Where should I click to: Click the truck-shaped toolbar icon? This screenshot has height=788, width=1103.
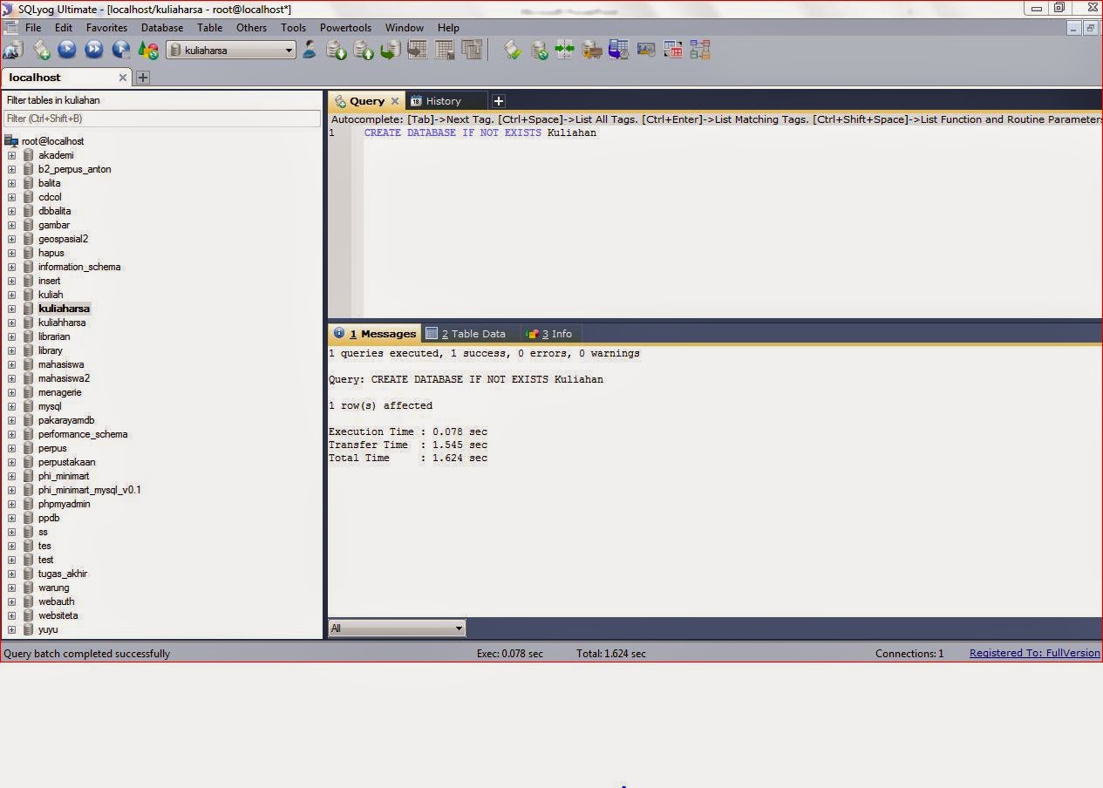tap(592, 51)
